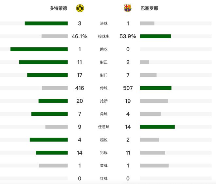Screen dimensions: 216x184
Task: Click Dortmund's green 射正 bar
Action: point(44,62)
